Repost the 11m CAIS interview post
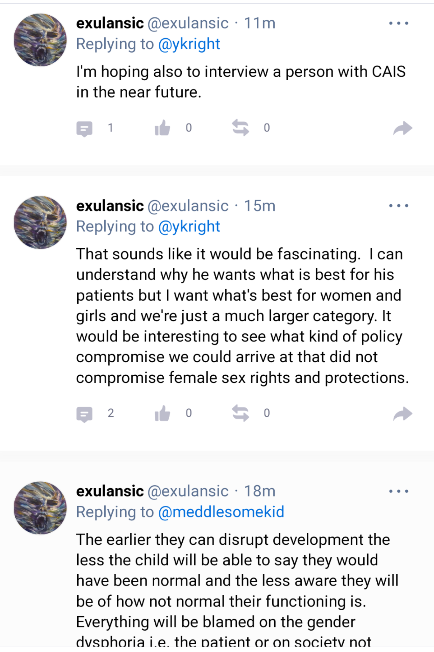 coord(240,128)
